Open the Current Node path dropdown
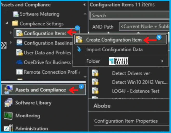Image resolution: width=171 pixels, height=133 pixels. [x=144, y=26]
